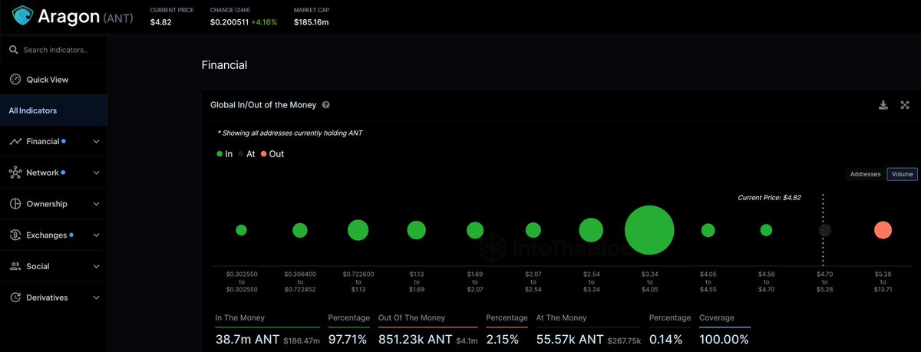Click the Current Price: $4.82 chart label

coord(769,198)
